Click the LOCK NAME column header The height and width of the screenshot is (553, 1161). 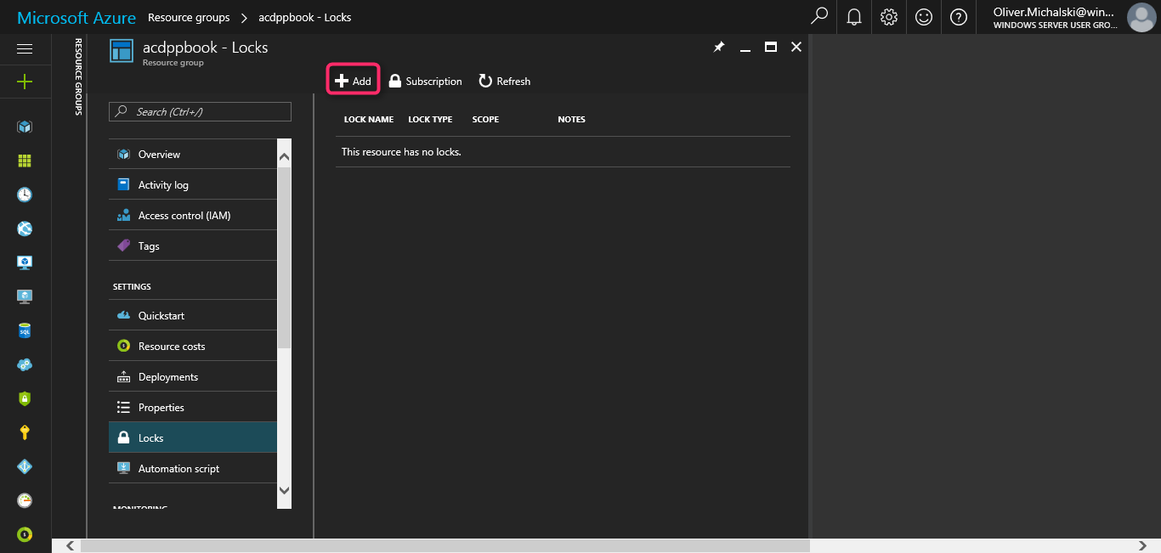click(369, 119)
